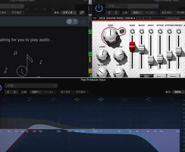Click the green EQ node near 800
Viewport: 185px width, 152px height.
(x=93, y=129)
